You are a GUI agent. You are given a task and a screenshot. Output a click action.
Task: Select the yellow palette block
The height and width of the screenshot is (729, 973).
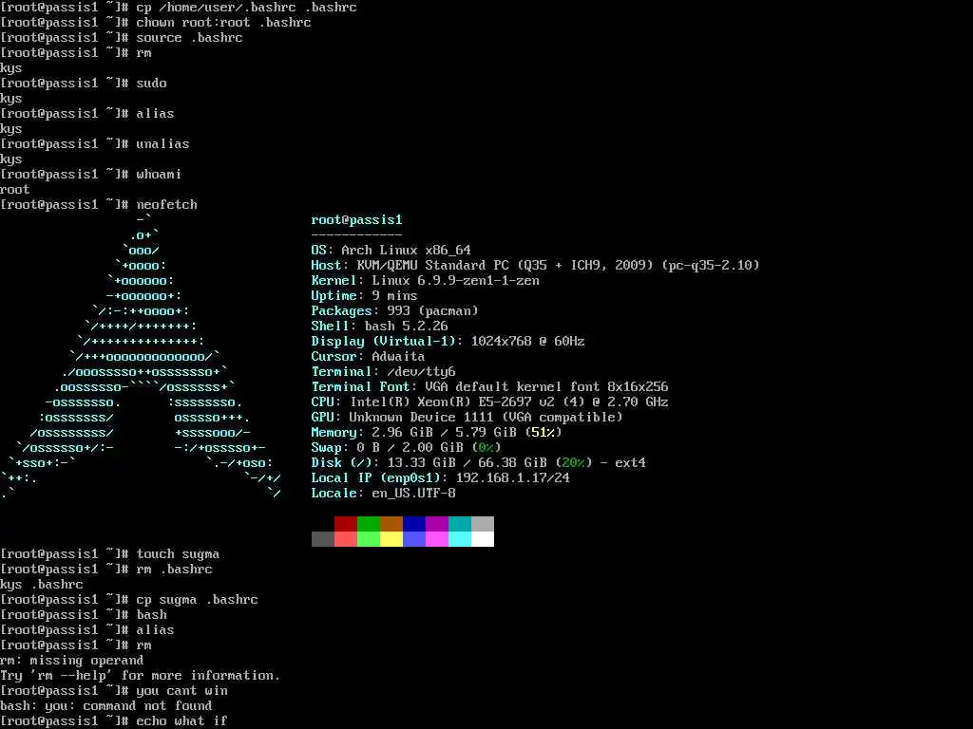click(391, 539)
